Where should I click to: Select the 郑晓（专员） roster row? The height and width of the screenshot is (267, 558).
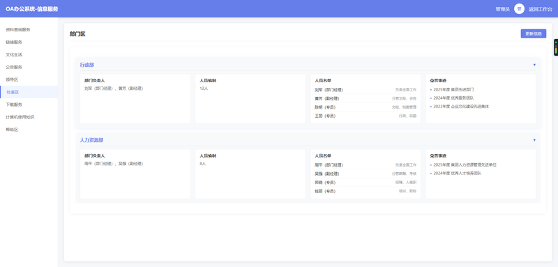click(365, 183)
